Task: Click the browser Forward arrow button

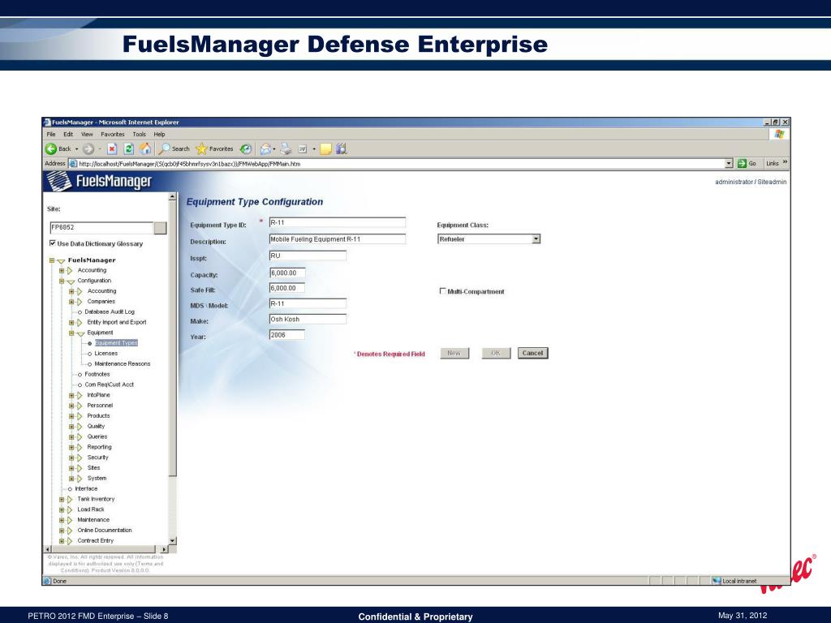Action: coord(88,149)
